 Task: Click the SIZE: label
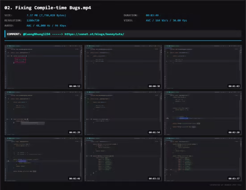(x=8, y=15)
